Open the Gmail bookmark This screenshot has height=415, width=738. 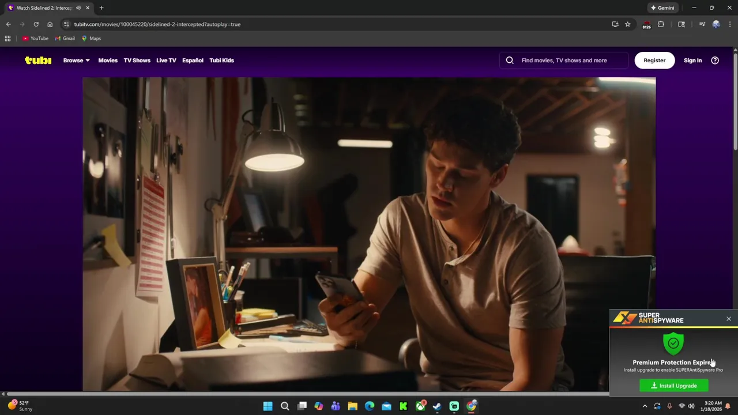pos(65,39)
